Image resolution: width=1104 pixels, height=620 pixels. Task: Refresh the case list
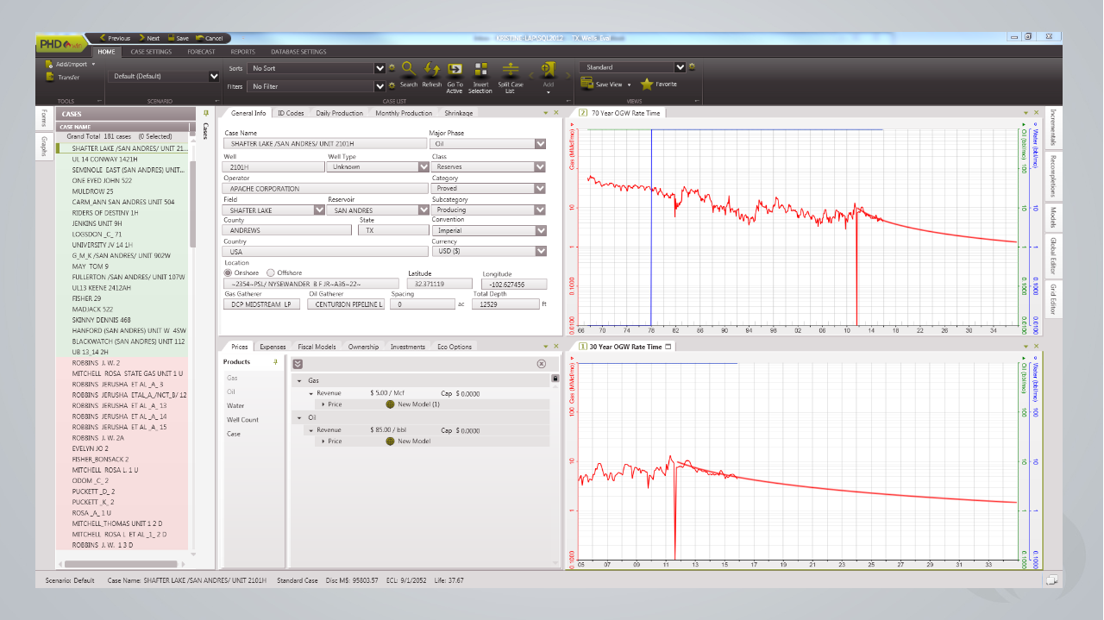pos(432,70)
